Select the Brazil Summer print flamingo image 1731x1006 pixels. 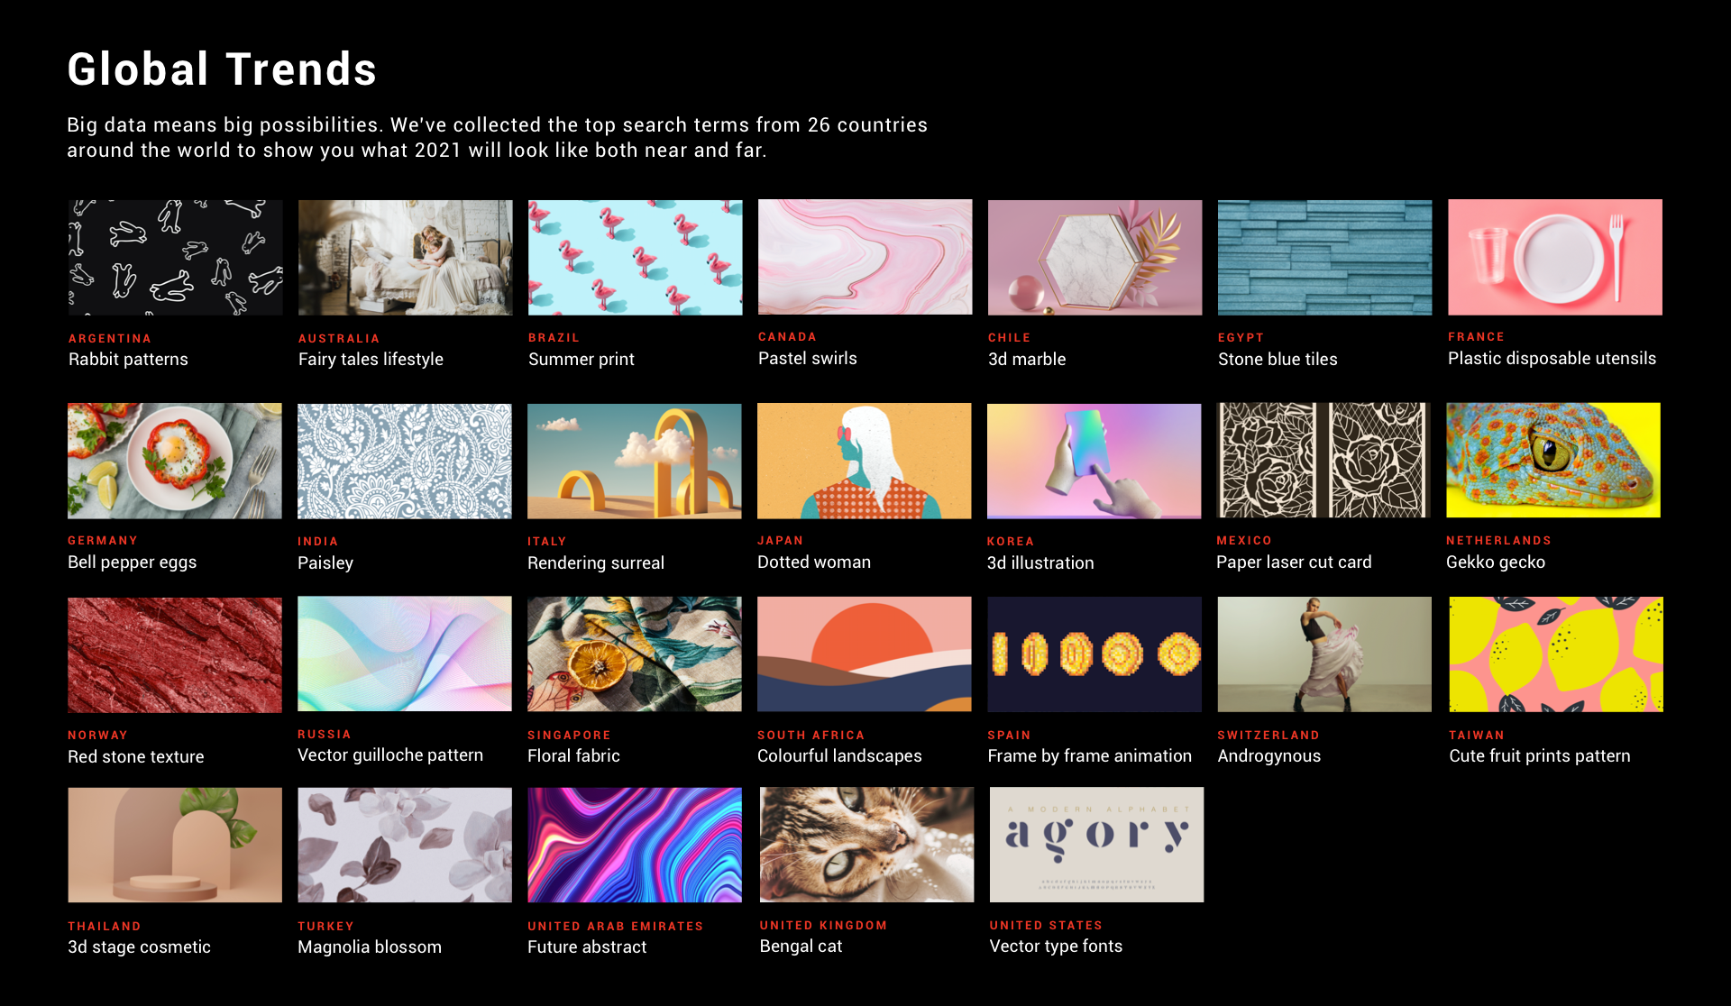[635, 256]
